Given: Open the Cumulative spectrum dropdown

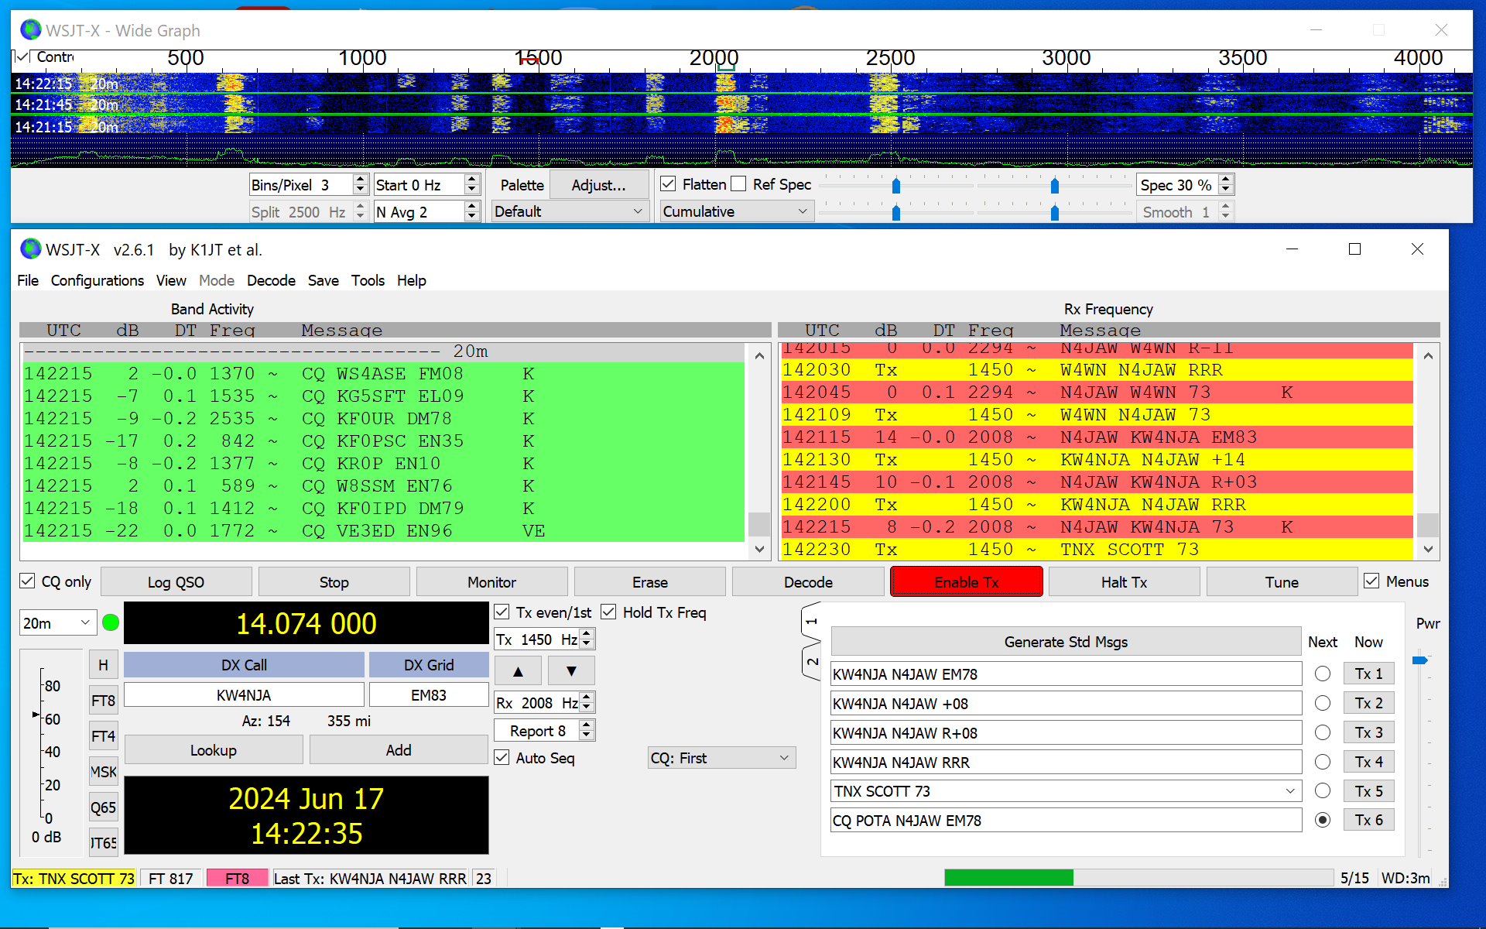Looking at the screenshot, I should pyautogui.click(x=736, y=211).
